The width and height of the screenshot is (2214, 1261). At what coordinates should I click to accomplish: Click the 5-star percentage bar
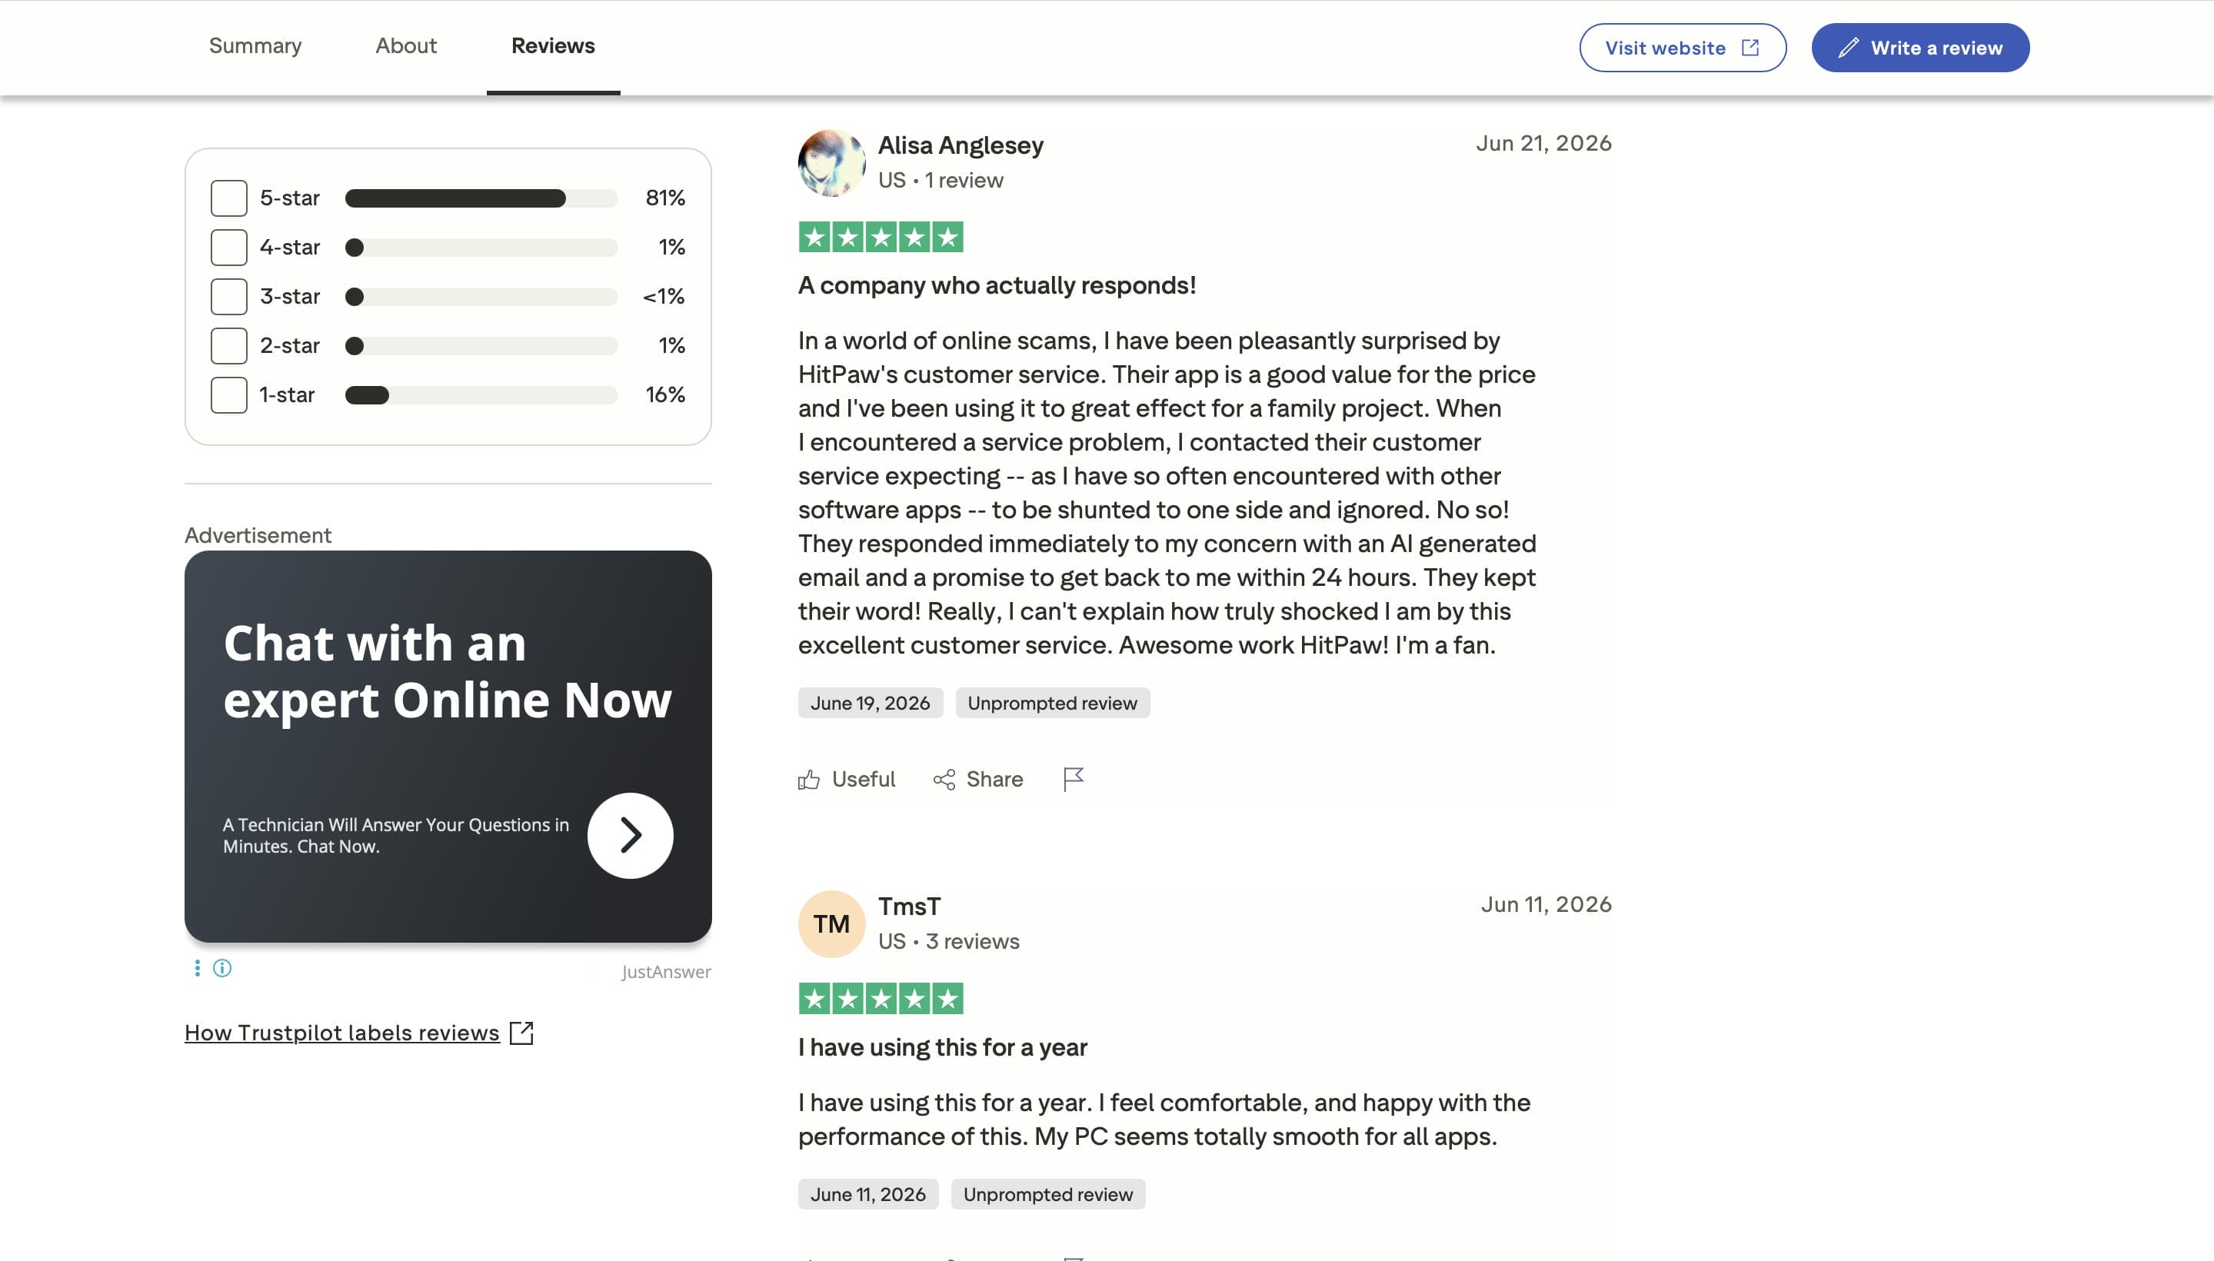(481, 198)
